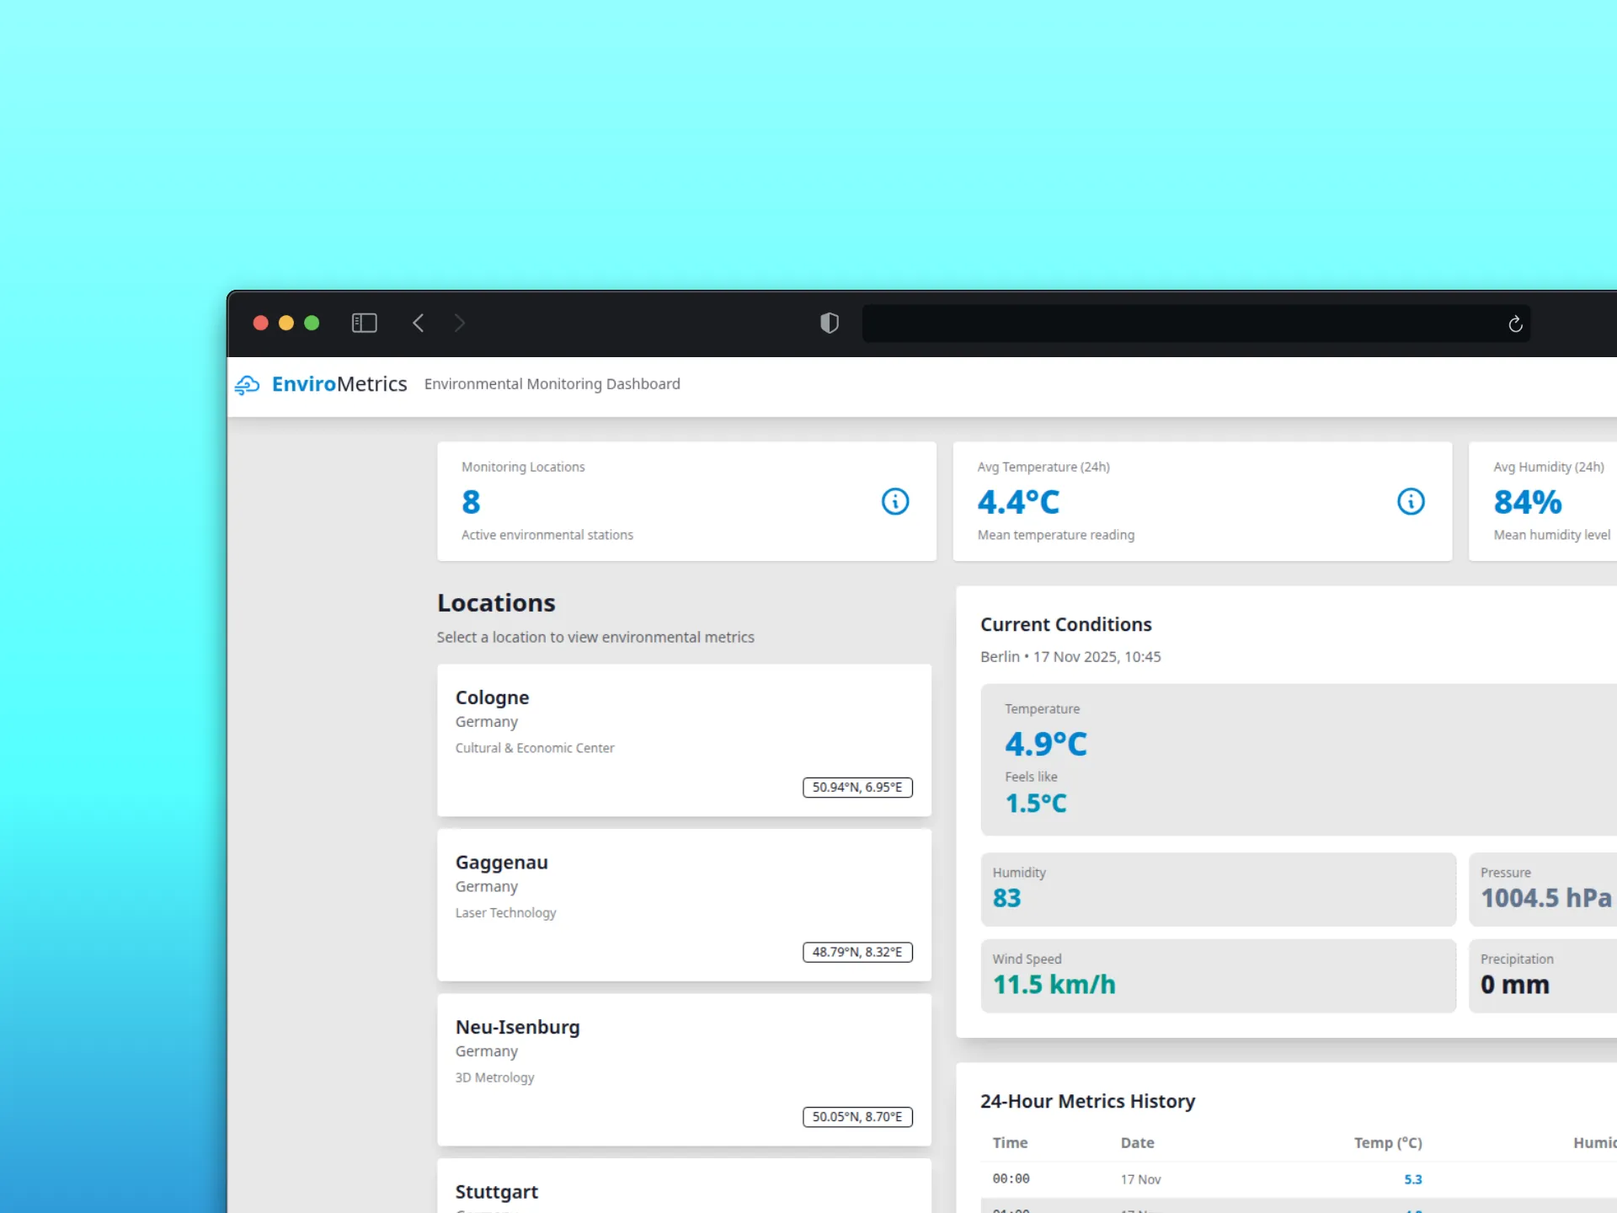Click the 50.94°N, 6.95°E coordinate badge

pos(857,787)
